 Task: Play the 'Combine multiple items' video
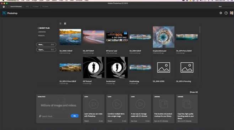click(117, 104)
